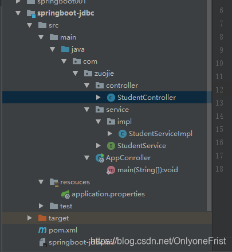Collapse the main folder arrow
The width and height of the screenshot is (232, 252).
tap(41, 37)
